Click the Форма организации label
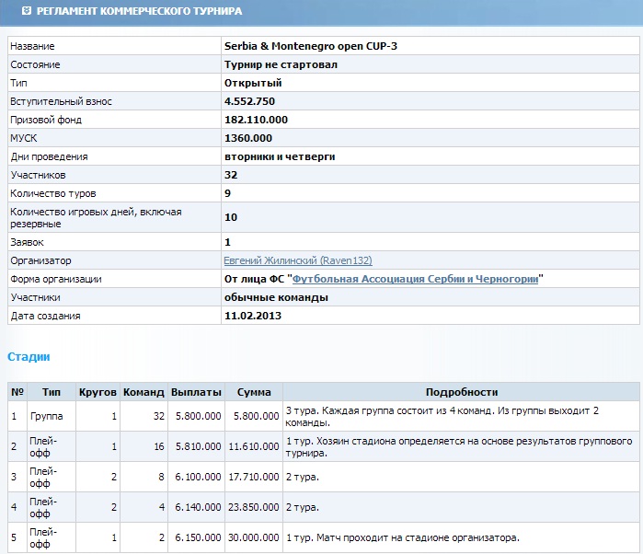This screenshot has height=554, width=643. click(x=56, y=279)
